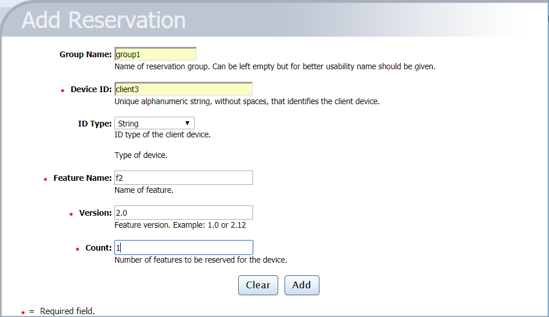Click the Version example hint text
The image size is (549, 317).
coord(180,225)
